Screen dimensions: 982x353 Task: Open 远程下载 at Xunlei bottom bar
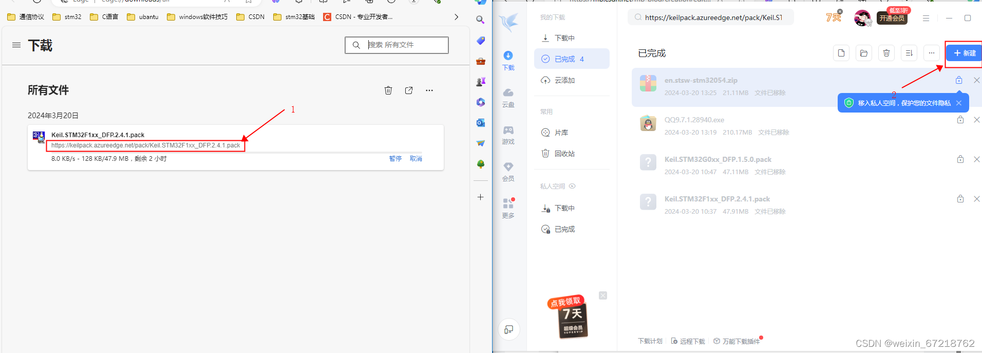(x=688, y=341)
